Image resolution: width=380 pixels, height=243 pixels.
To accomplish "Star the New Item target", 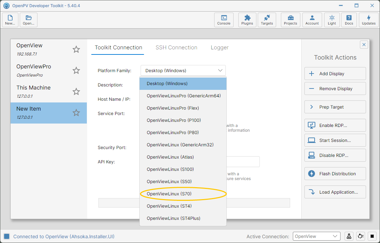I will click(x=76, y=113).
